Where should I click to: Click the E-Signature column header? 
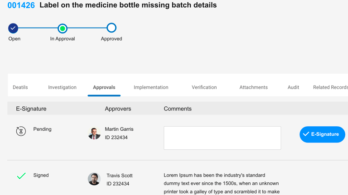[x=31, y=109]
